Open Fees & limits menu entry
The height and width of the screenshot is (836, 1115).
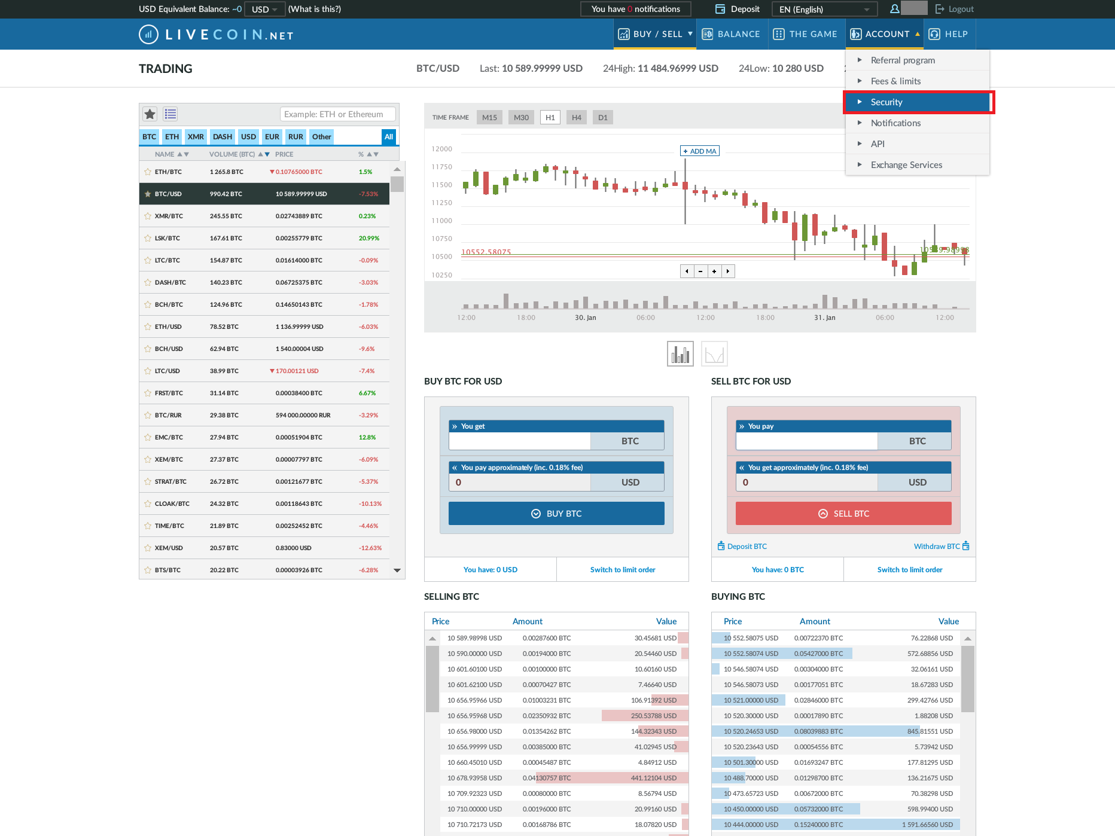click(x=917, y=81)
